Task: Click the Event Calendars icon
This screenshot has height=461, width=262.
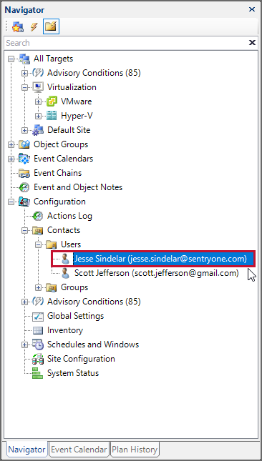Action: coord(24,159)
